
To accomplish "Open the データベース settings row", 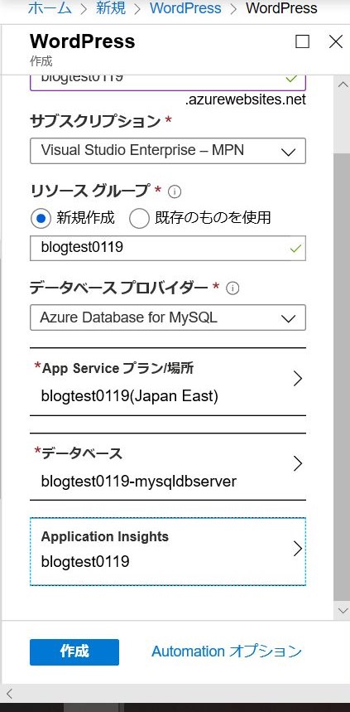I will 168,467.
